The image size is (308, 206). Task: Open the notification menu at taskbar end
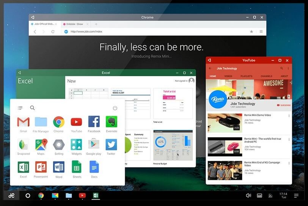click(296, 195)
